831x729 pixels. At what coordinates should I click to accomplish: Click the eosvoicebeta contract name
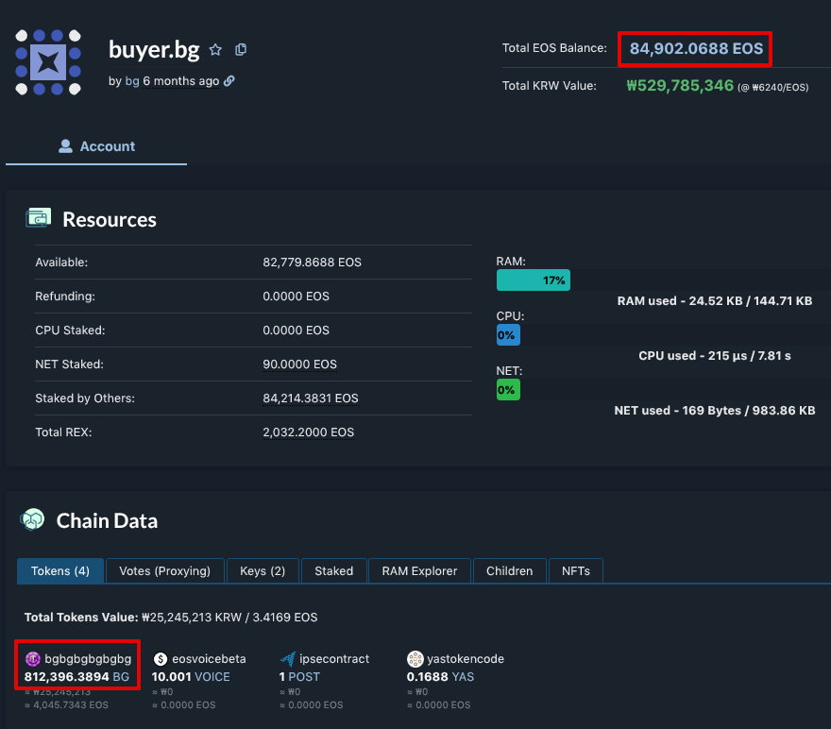pos(209,658)
